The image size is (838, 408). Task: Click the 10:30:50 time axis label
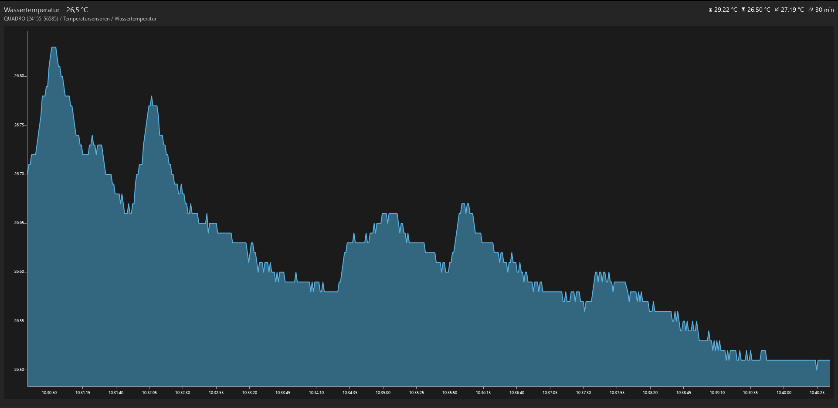pos(49,393)
